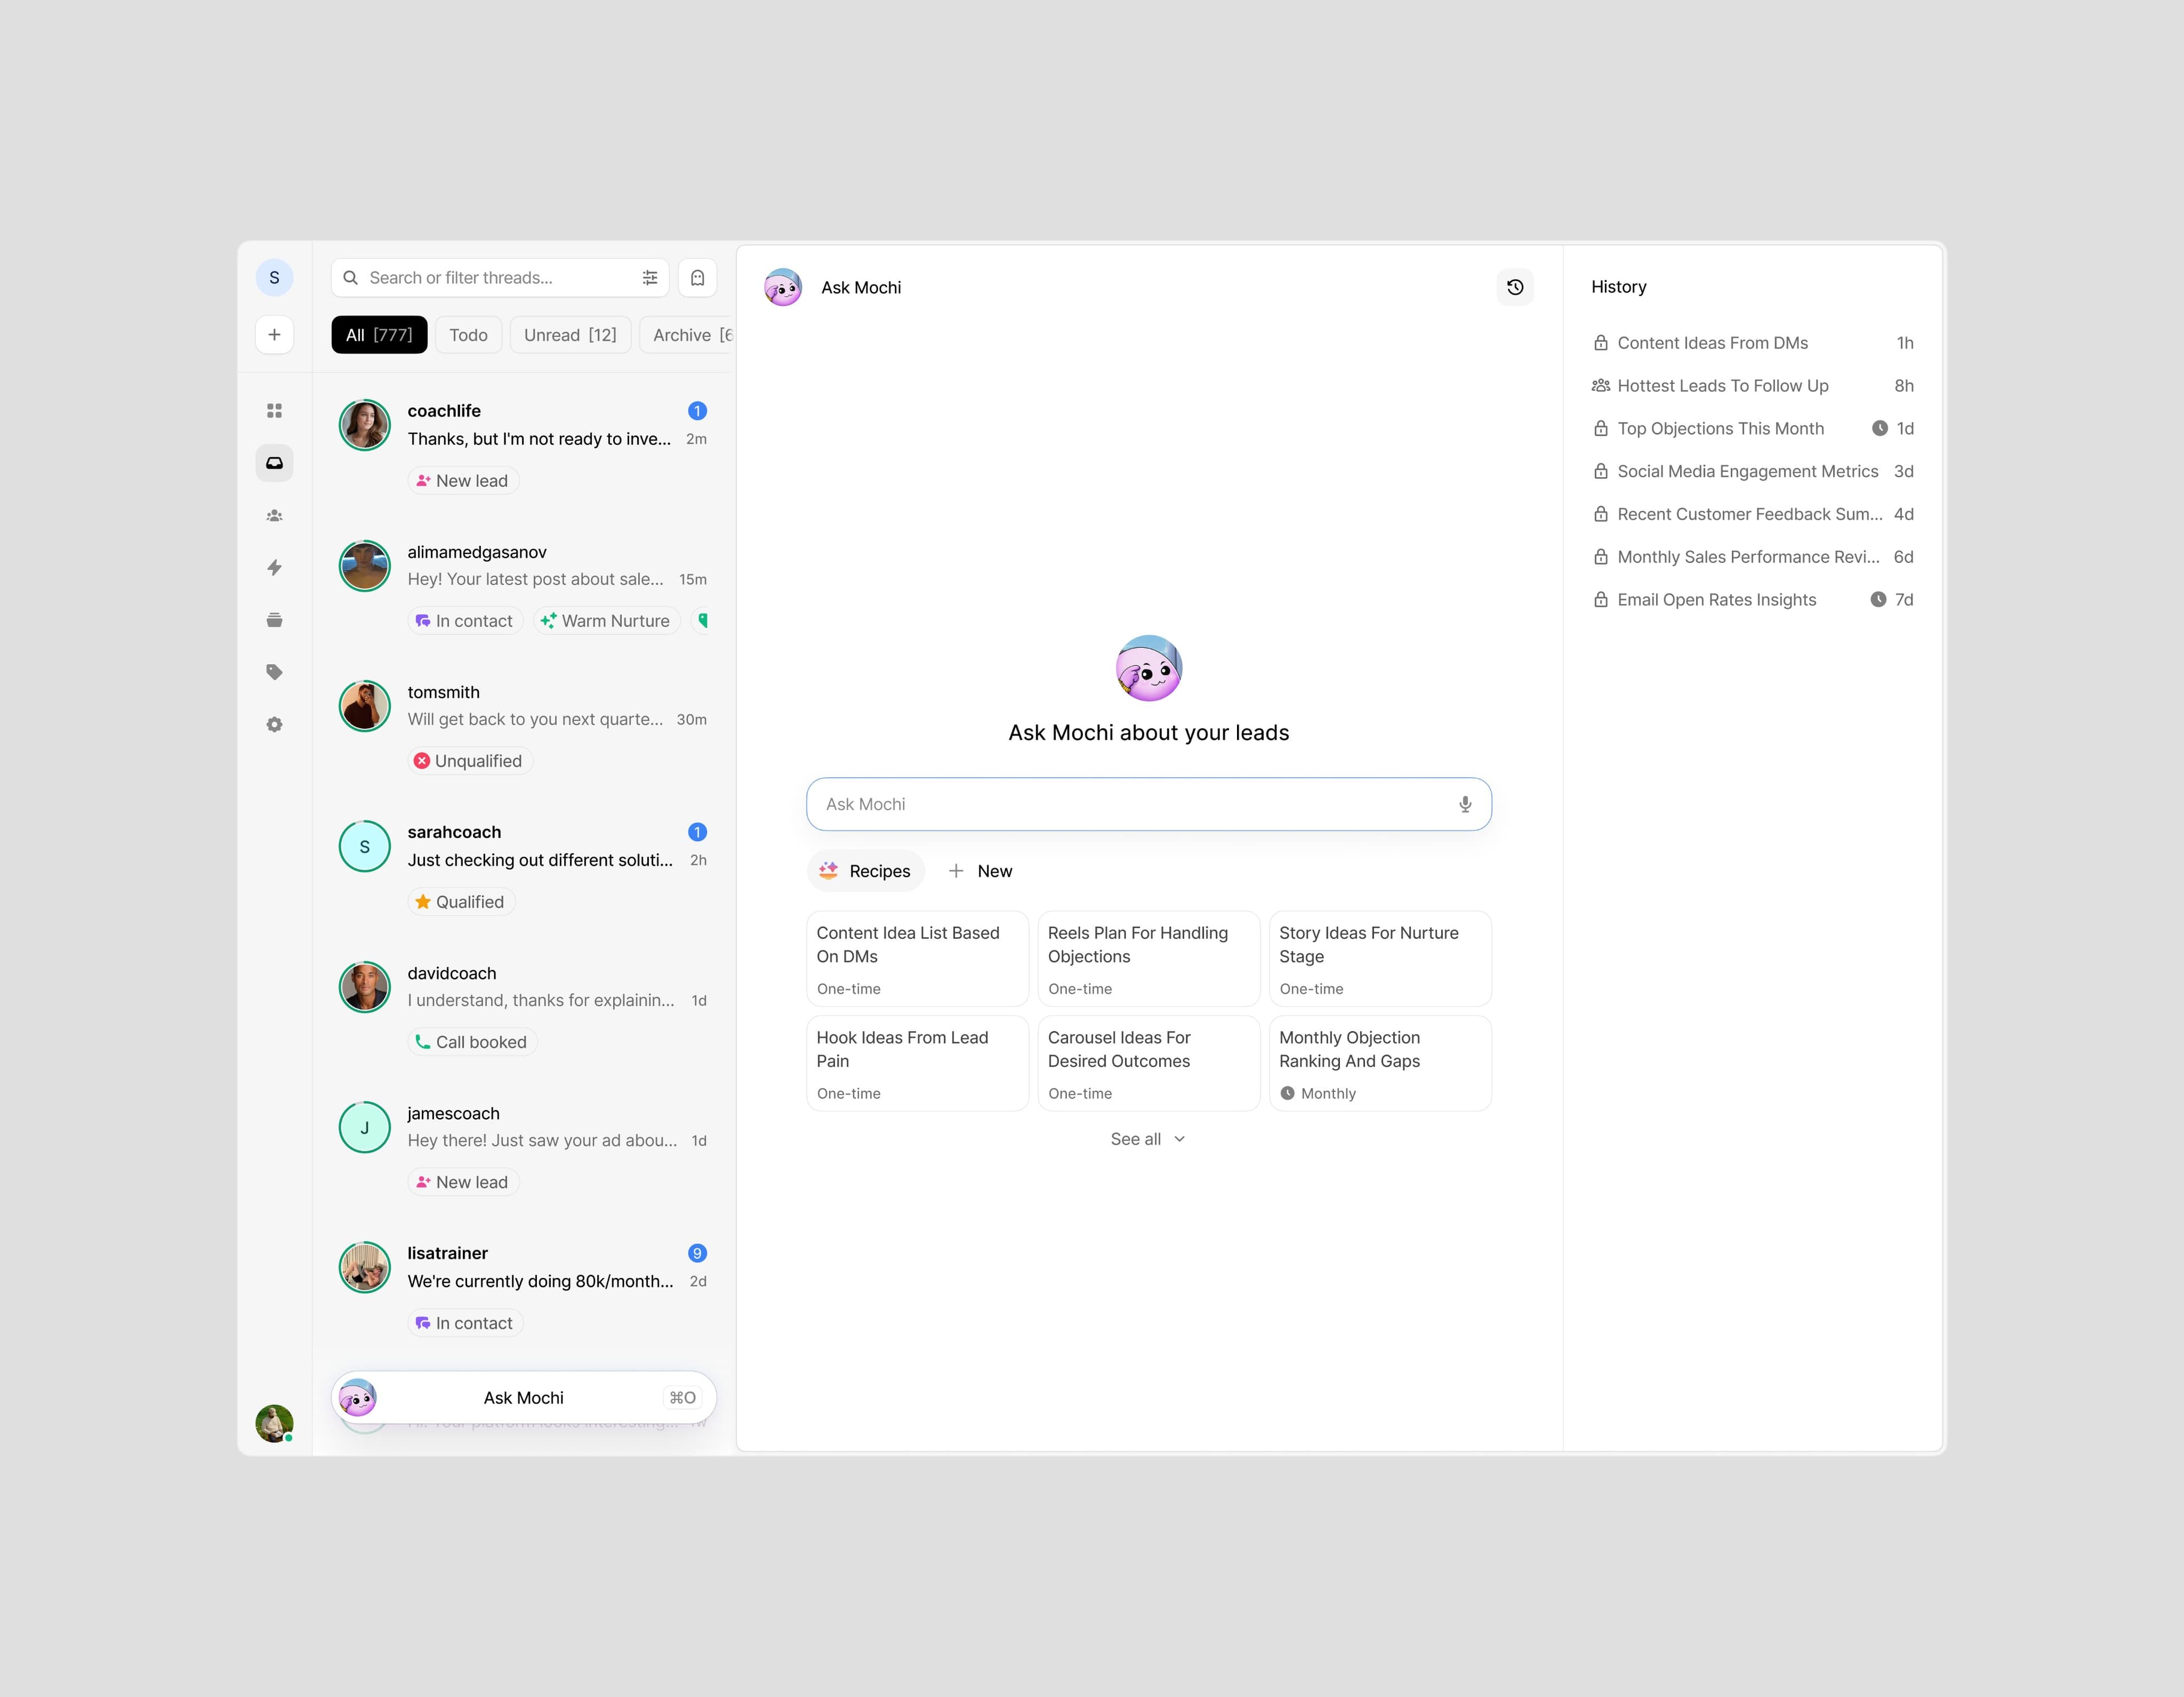Image resolution: width=2184 pixels, height=1697 pixels.
Task: Select the Recipes tab
Action: (865, 871)
